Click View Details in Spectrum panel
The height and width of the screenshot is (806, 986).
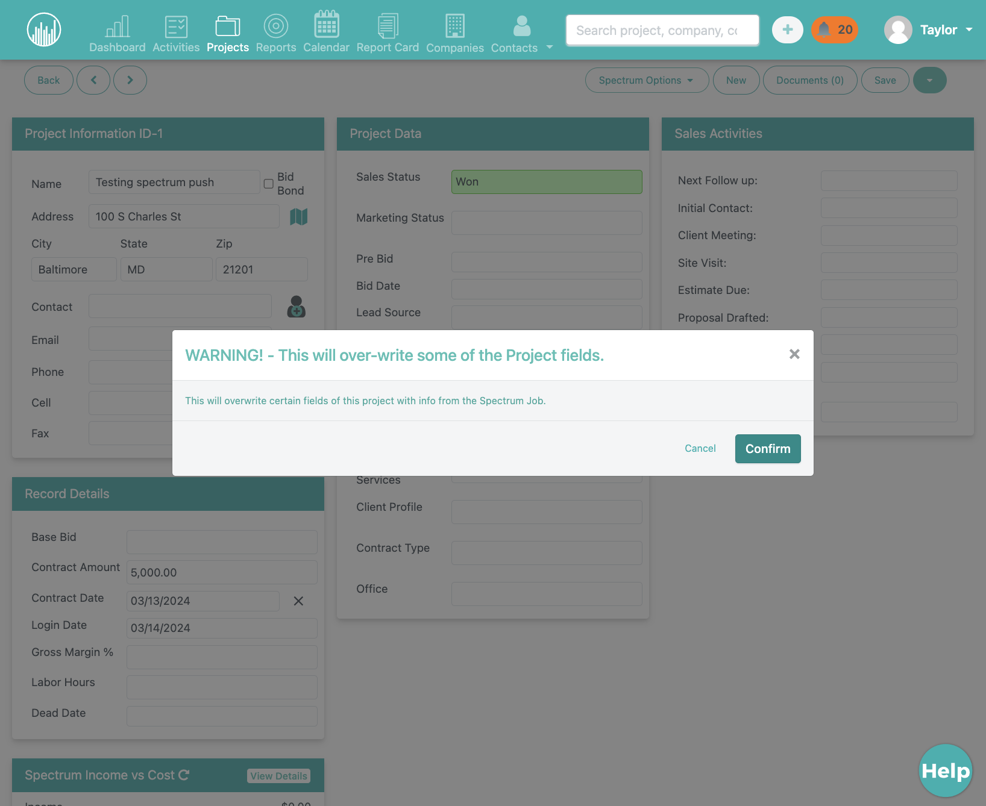[x=278, y=776]
